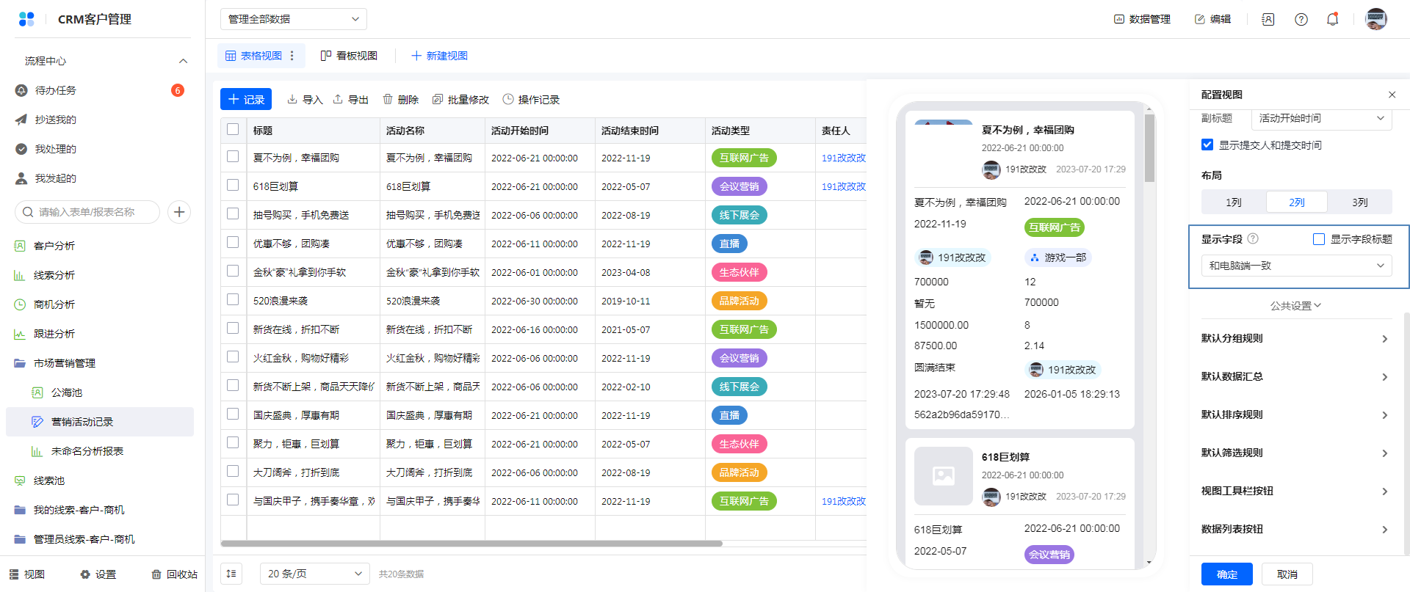Click row height icon beside pagination
1410x592 pixels.
pyautogui.click(x=231, y=574)
